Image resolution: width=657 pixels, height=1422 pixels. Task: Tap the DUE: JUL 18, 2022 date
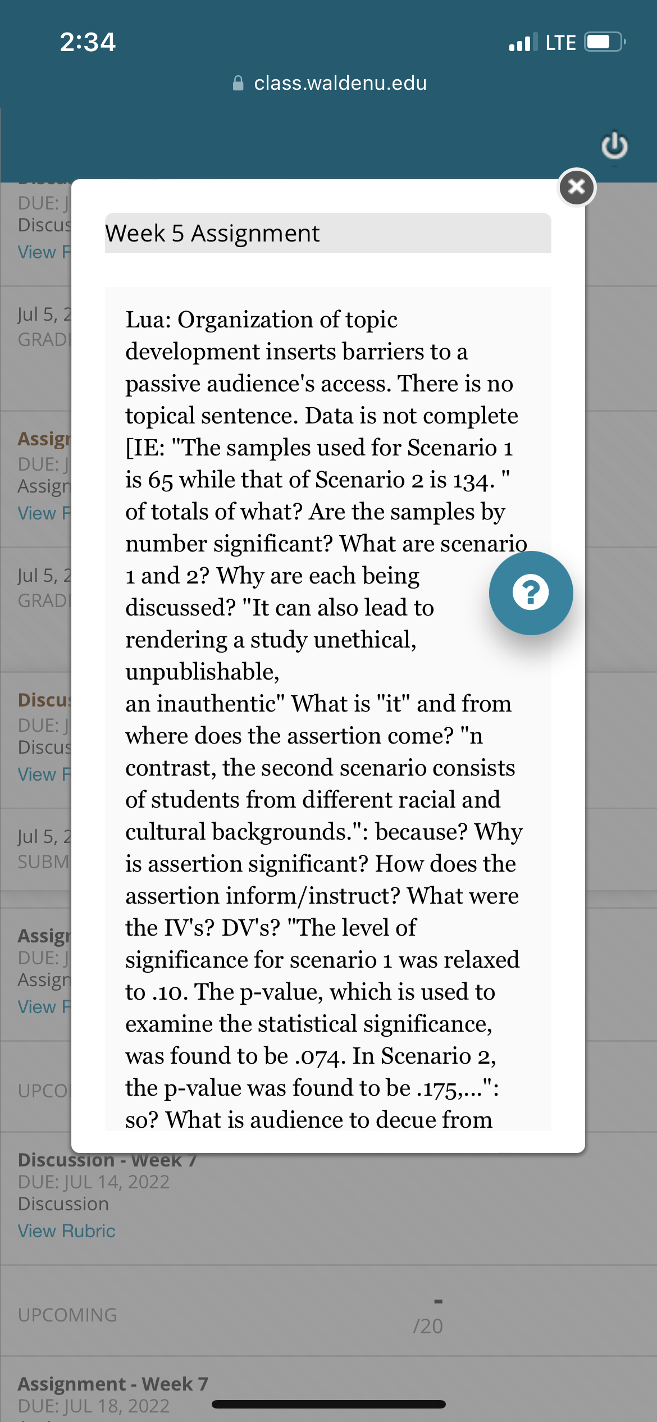click(93, 1406)
